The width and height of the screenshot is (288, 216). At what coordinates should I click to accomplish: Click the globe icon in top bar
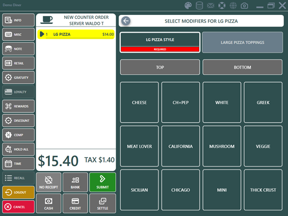(x=233, y=6)
